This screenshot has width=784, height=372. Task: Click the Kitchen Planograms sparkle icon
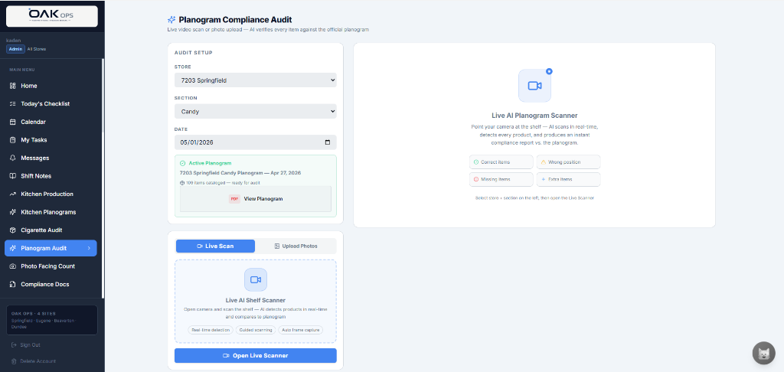click(x=13, y=212)
